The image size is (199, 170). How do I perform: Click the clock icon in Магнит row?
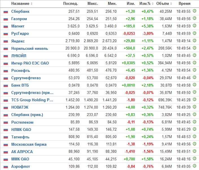coord(194,26)
